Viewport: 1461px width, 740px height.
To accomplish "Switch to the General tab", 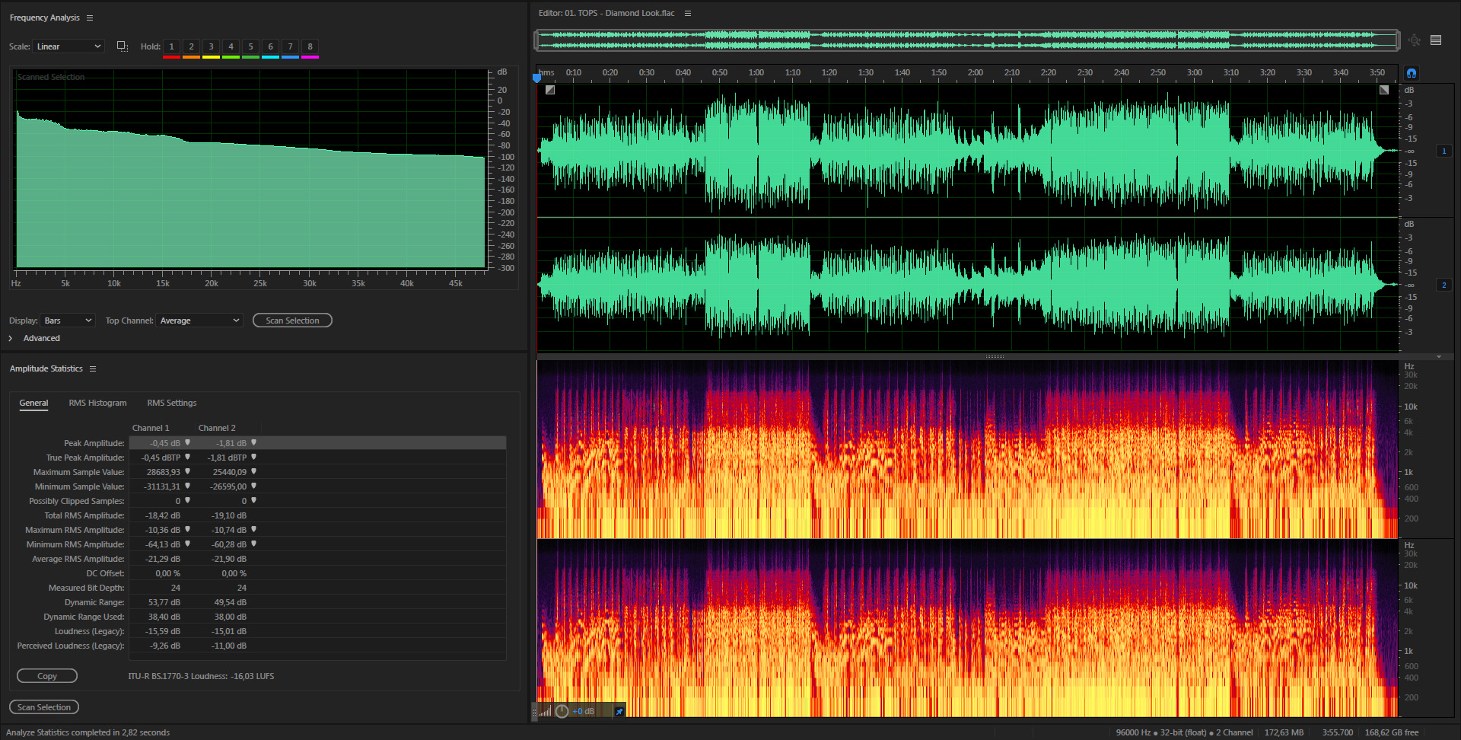I will (x=33, y=403).
